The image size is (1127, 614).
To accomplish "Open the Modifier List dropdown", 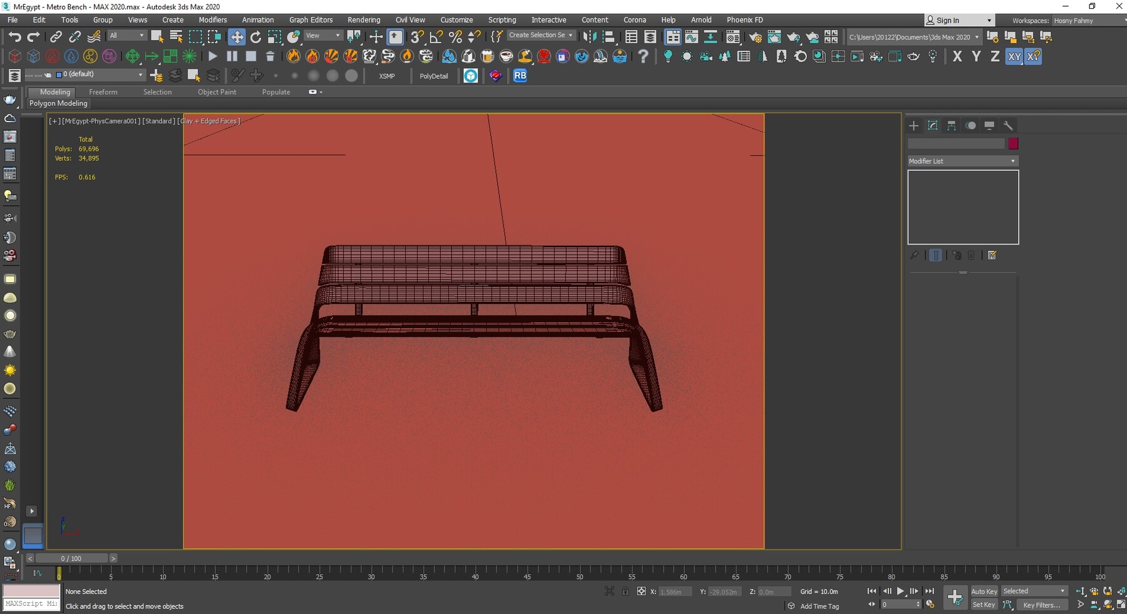I will click(x=962, y=161).
